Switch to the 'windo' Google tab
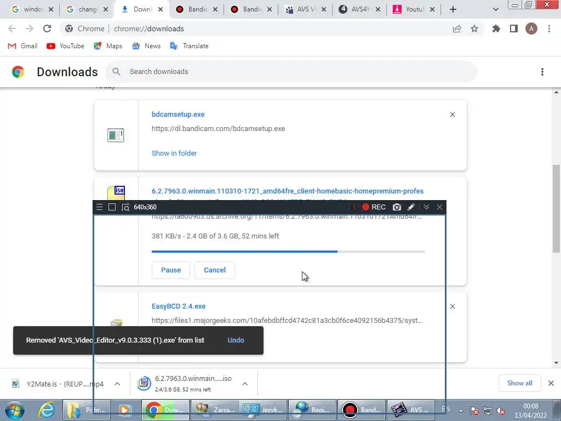The height and width of the screenshot is (421, 561). pos(32,9)
